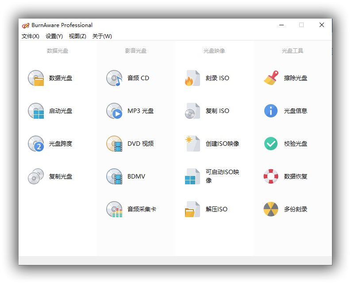The image size is (351, 284).
Task: Select the 多份刻录 yellow-gray disc icon
Action: (x=271, y=209)
